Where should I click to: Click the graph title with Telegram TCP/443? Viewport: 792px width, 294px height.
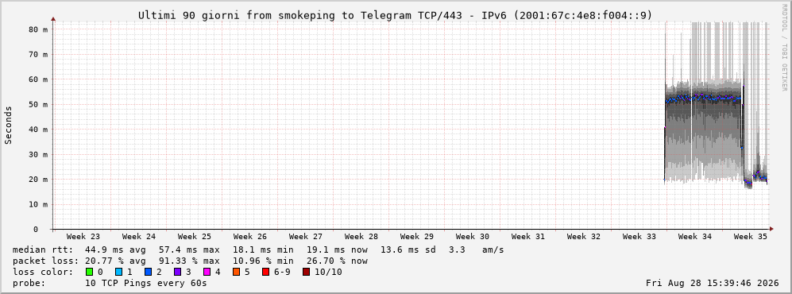tap(396, 16)
